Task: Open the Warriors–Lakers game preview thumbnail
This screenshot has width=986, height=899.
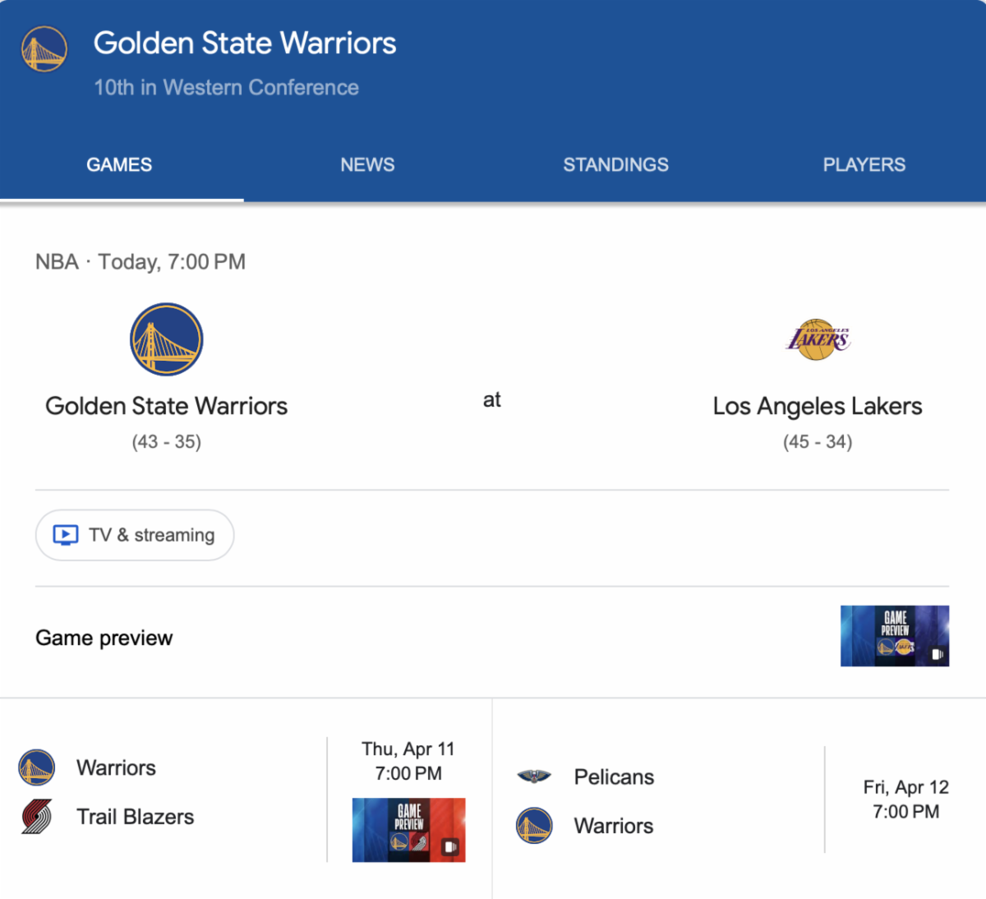Action: pos(894,635)
